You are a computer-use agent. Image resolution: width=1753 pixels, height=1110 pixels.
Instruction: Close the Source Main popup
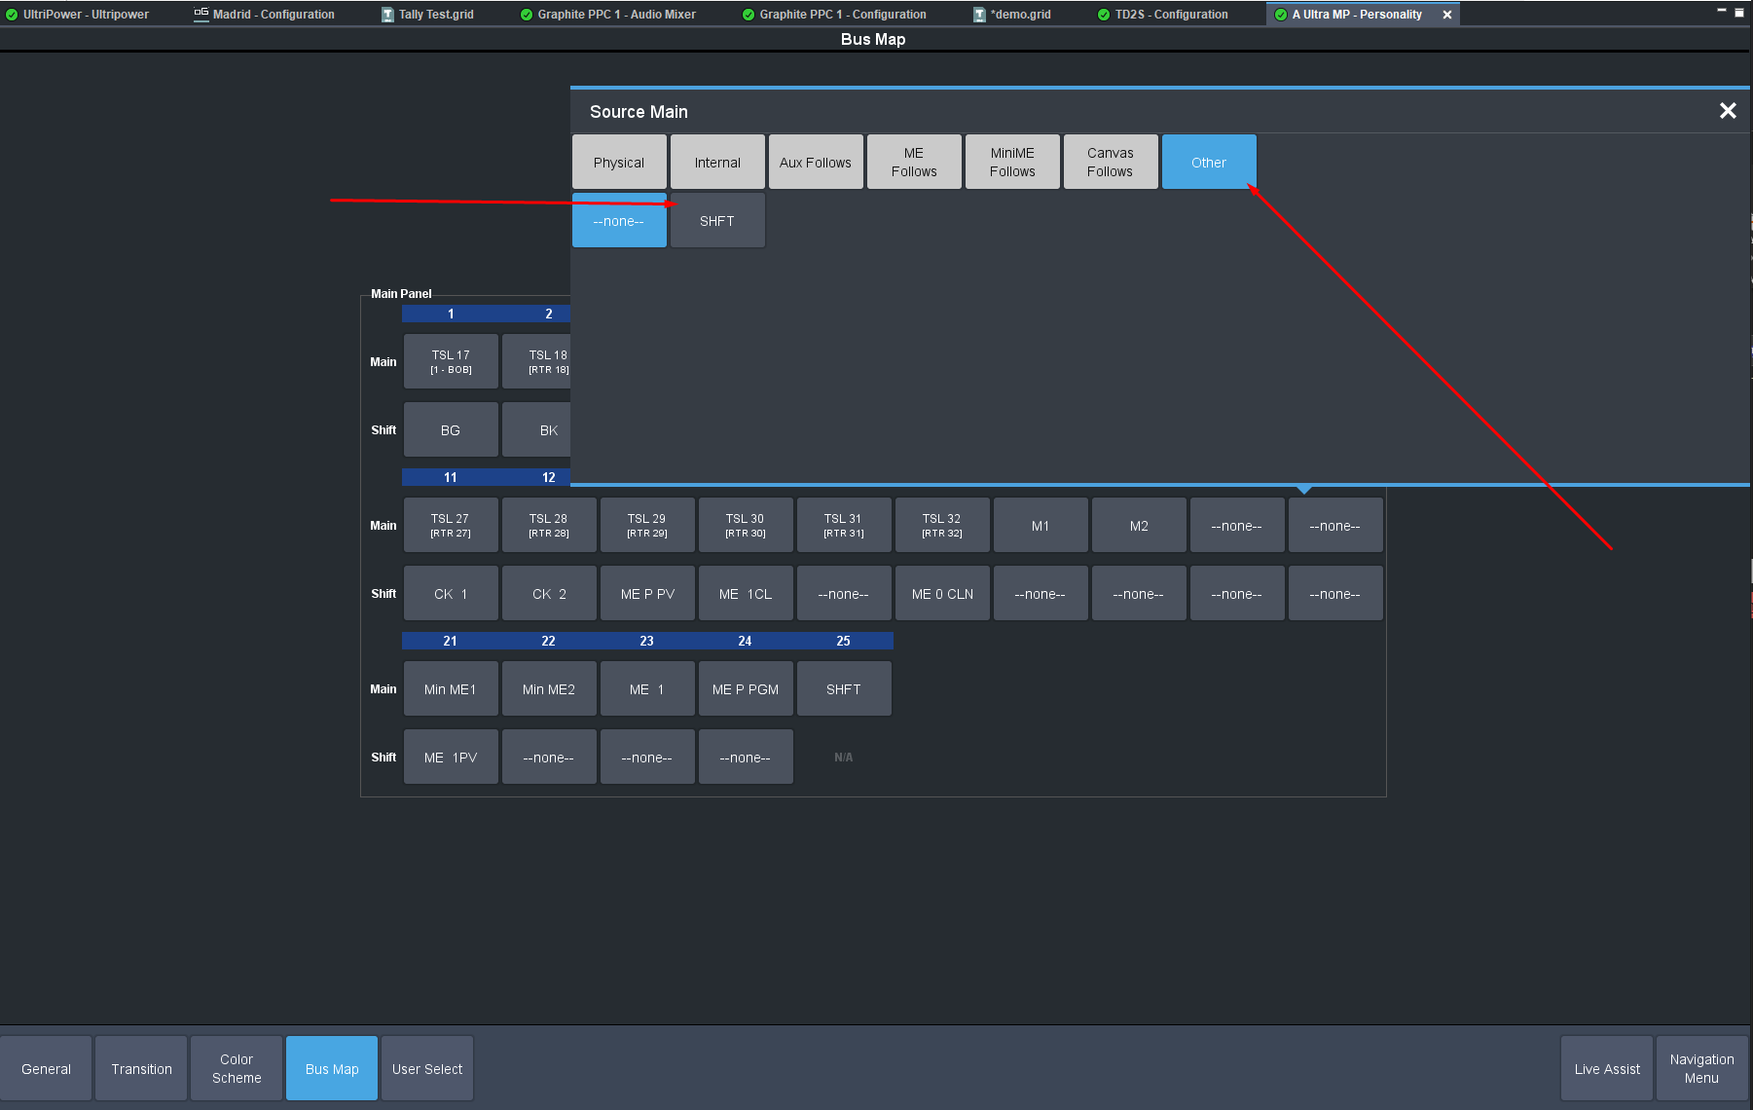coord(1728,111)
